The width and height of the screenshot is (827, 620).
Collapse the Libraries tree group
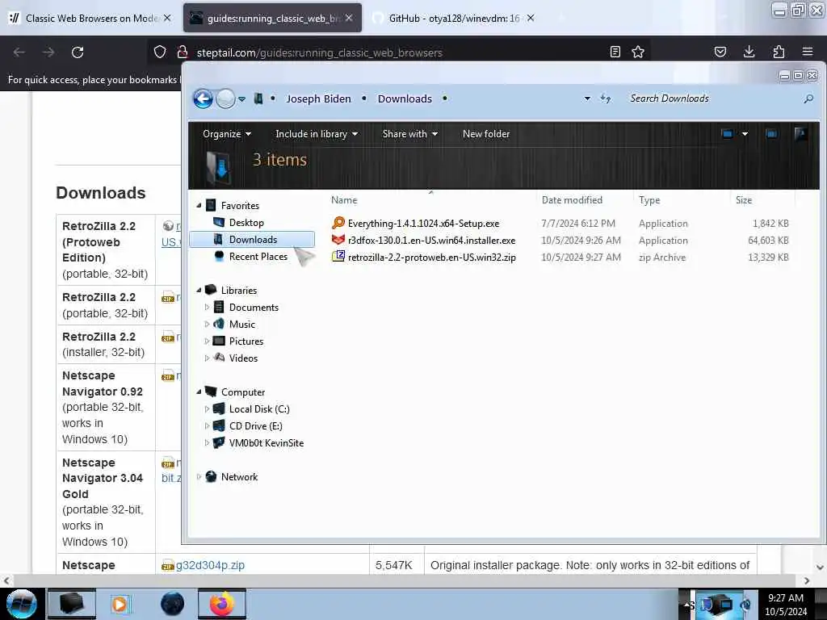click(x=199, y=290)
